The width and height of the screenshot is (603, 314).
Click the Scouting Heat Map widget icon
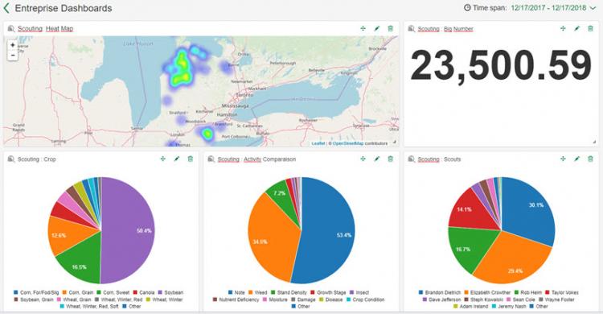(x=11, y=28)
